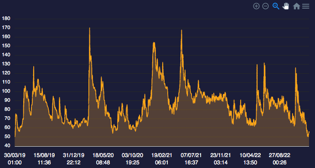Enable the magnifier selection zoom tool
Image resolution: width=315 pixels, height=168 pixels.
[276, 6]
